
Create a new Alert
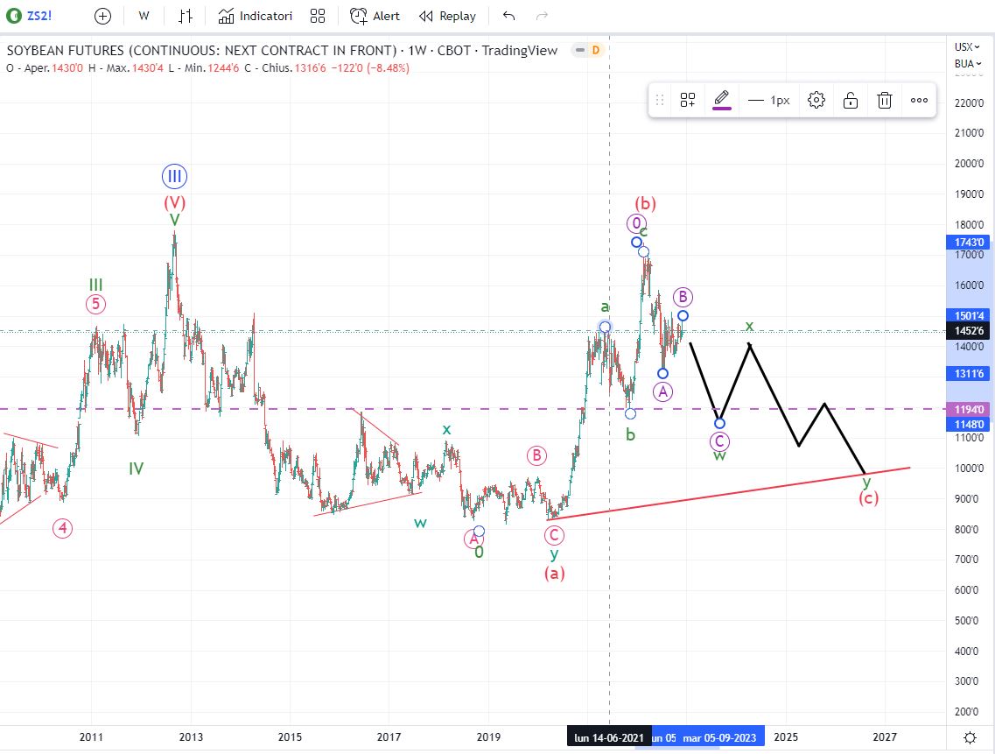(375, 16)
